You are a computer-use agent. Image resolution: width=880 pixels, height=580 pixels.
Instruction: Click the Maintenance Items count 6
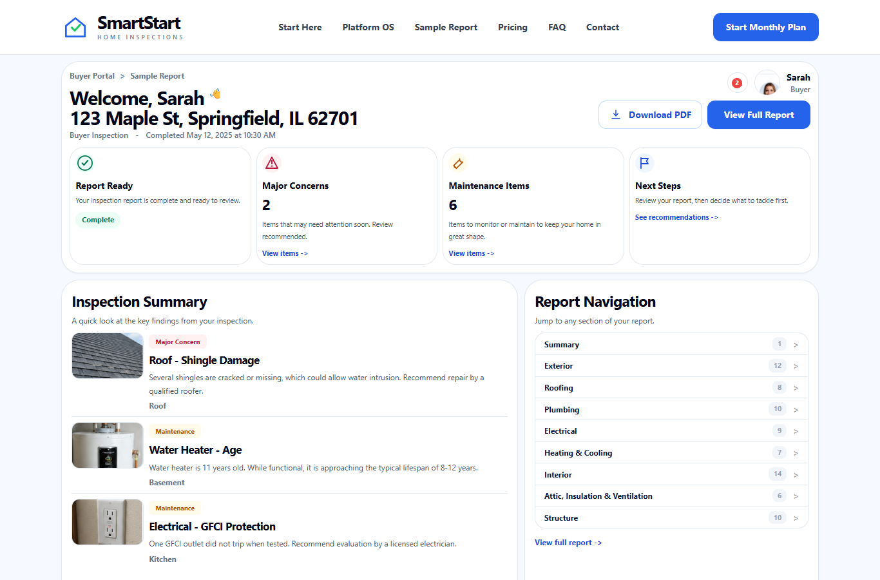click(x=453, y=205)
